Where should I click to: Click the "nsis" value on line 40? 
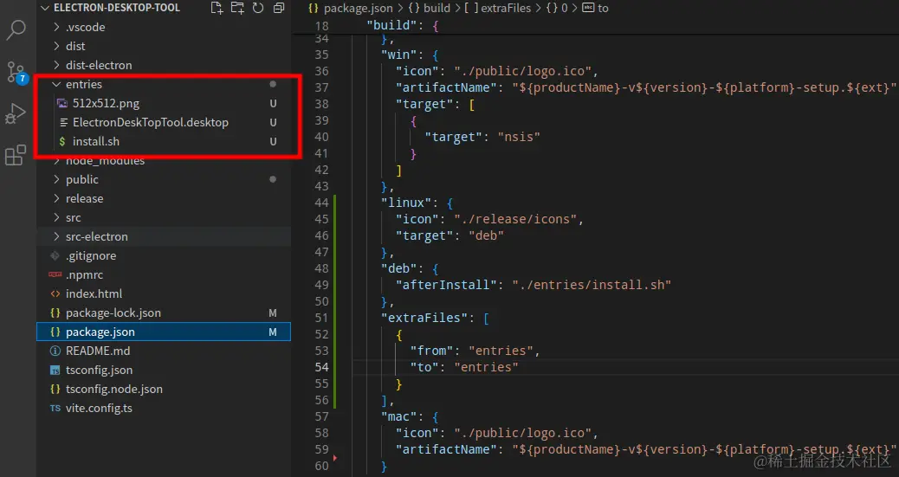coord(518,137)
